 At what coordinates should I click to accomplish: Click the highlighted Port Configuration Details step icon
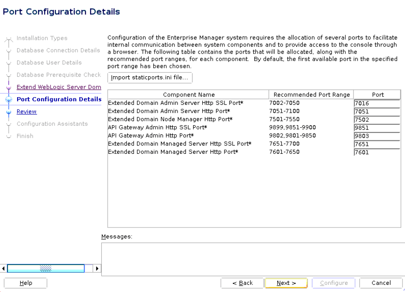pyautogui.click(x=9, y=99)
